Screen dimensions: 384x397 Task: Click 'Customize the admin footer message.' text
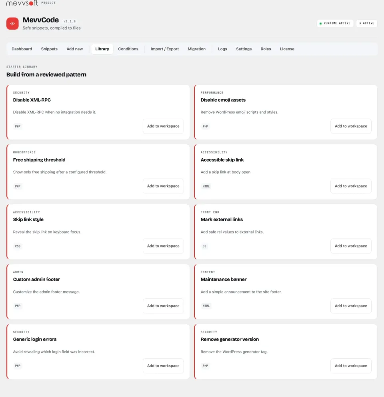[46, 292]
